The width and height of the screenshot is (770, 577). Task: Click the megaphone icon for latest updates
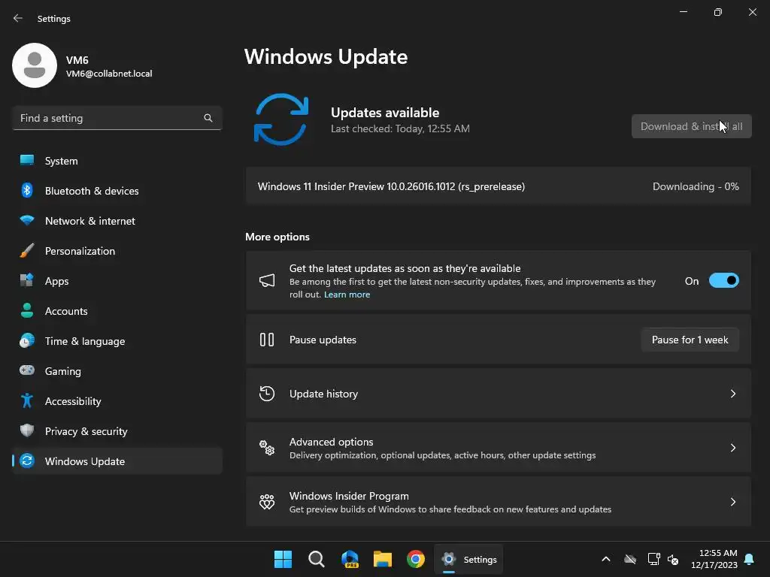[x=267, y=281]
